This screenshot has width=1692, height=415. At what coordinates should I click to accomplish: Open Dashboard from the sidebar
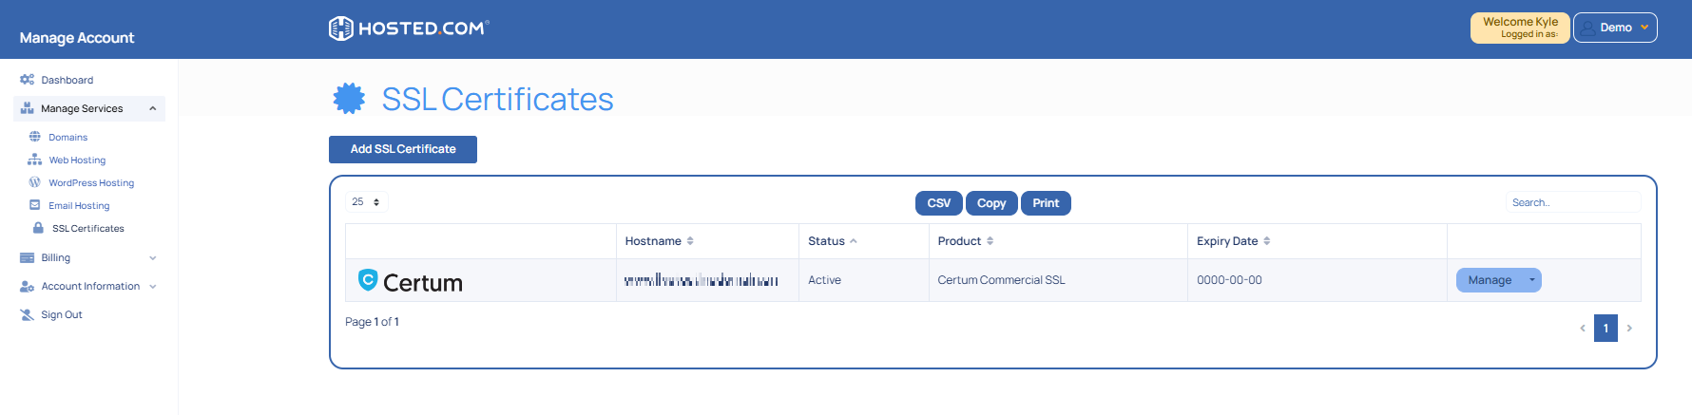67,80
